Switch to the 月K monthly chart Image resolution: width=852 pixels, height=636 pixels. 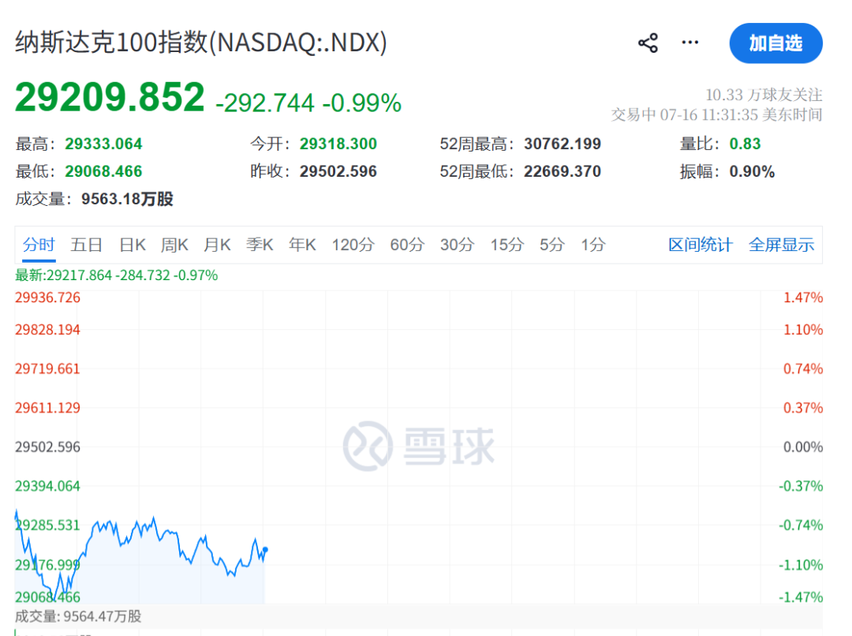pyautogui.click(x=218, y=245)
